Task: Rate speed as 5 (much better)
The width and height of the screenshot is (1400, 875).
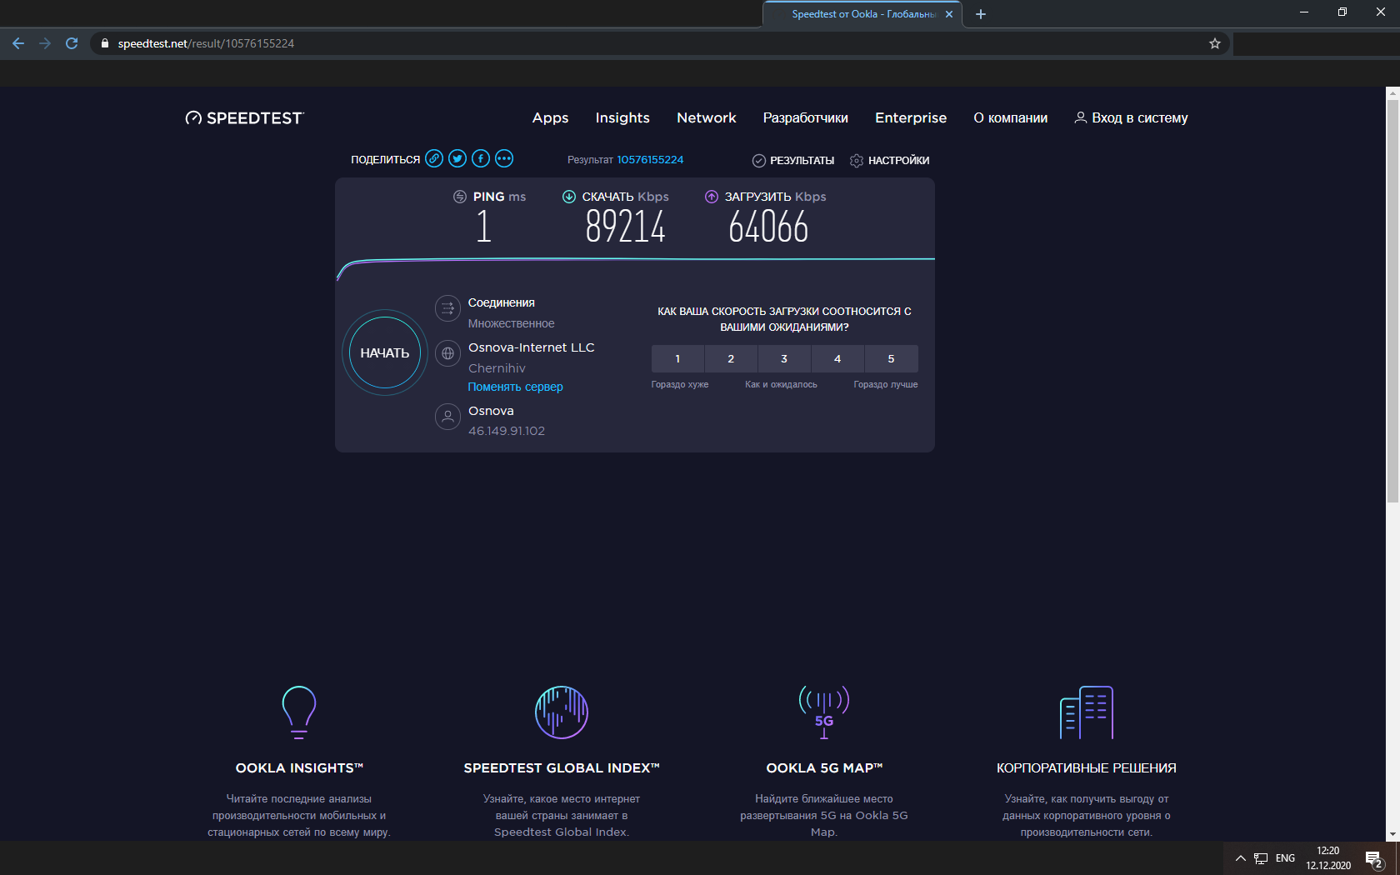Action: pyautogui.click(x=891, y=359)
